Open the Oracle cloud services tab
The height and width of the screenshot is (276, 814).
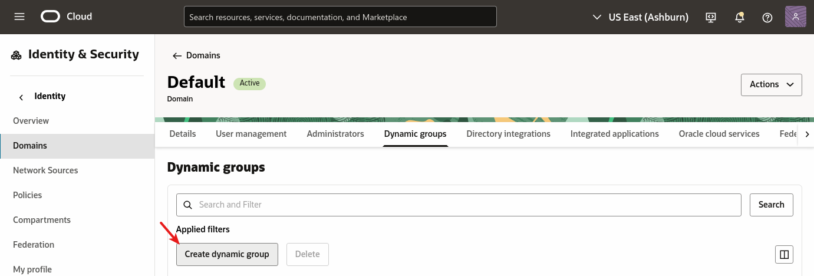(x=719, y=134)
